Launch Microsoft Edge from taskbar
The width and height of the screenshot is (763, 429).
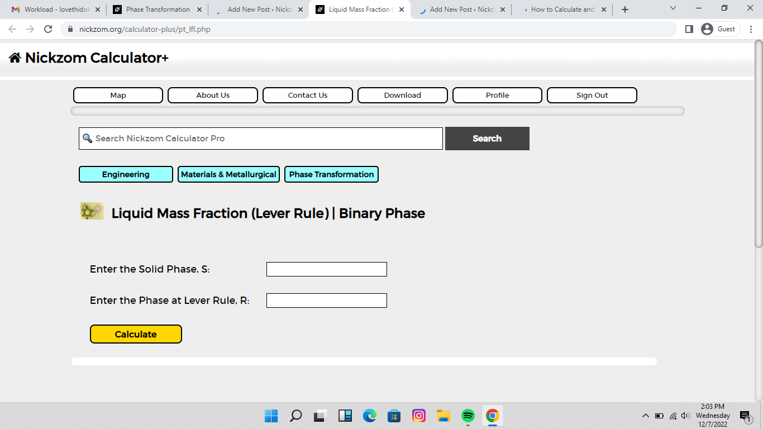tap(369, 416)
